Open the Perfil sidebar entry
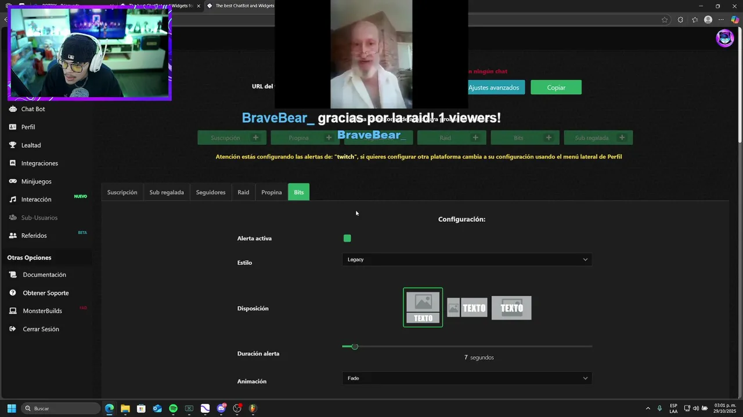 [x=28, y=127]
